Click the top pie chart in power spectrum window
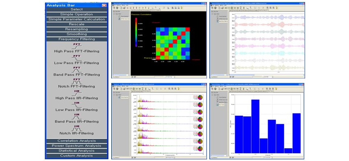349x161 pixels. (x=200, y=97)
